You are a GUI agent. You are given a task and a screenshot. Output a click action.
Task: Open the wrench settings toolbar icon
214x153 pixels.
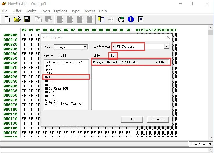(121, 19)
